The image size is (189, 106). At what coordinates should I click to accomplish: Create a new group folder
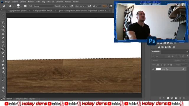click(176, 98)
